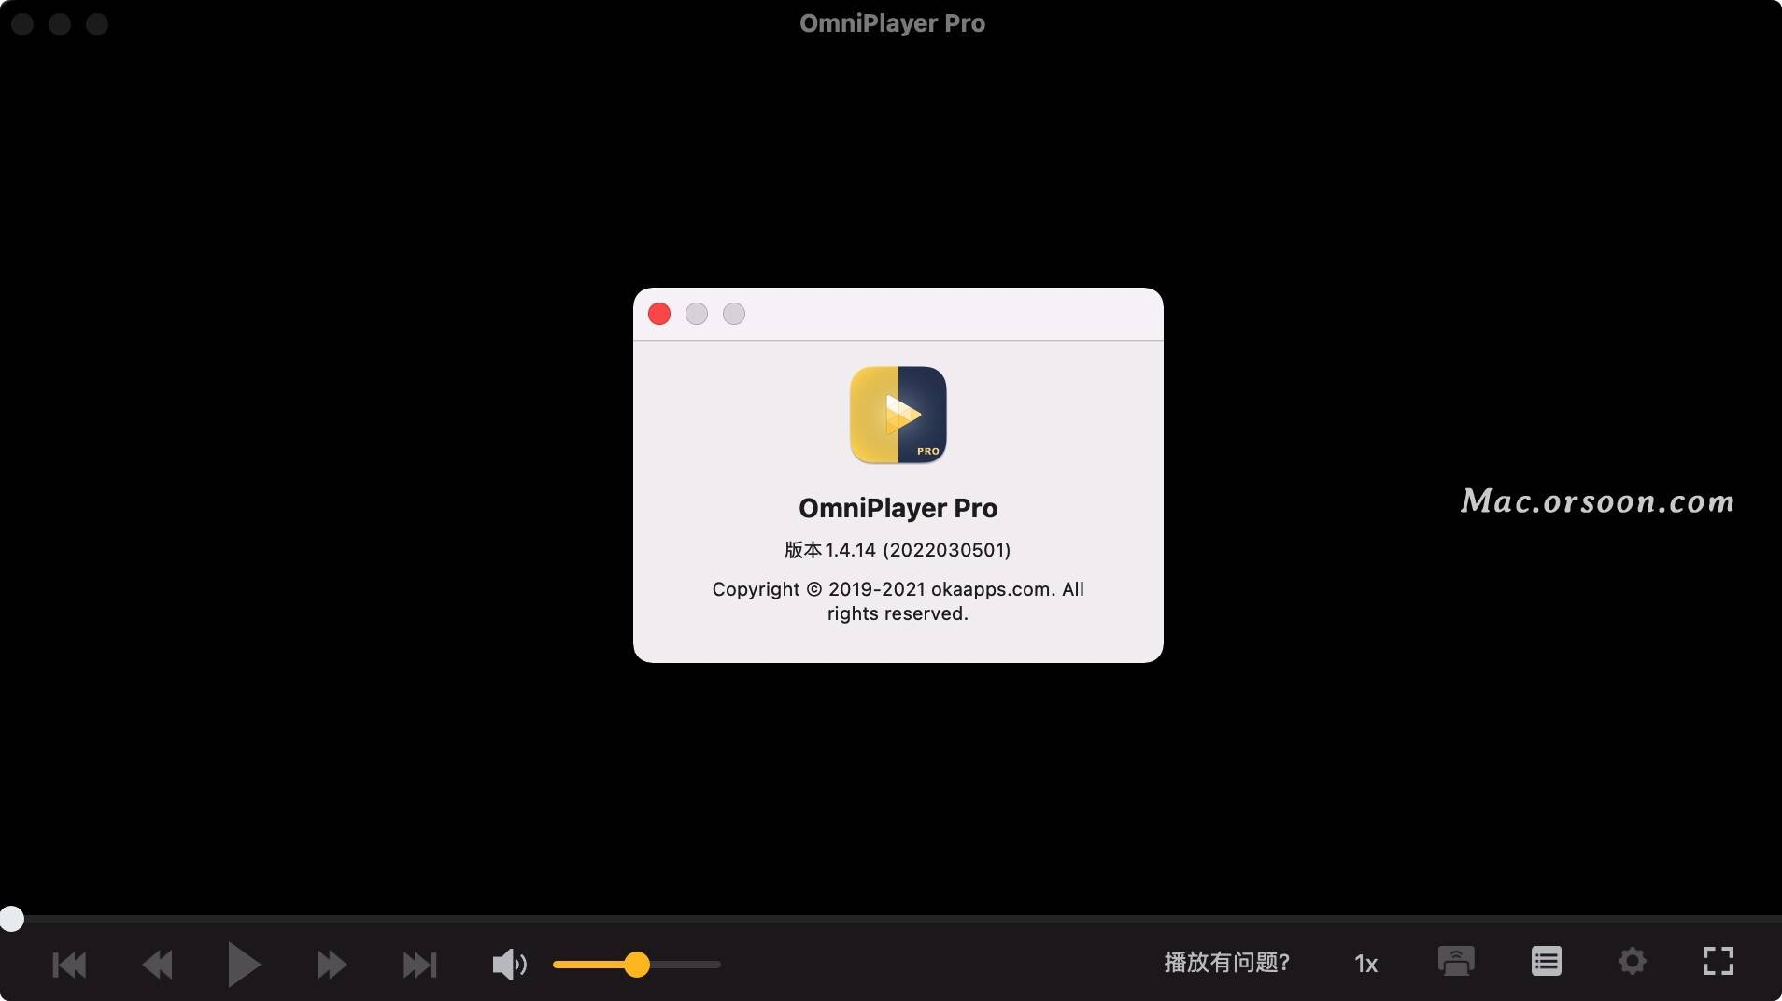
Task: Click the OmniPlayer Pro app icon in About dialog
Action: tap(898, 415)
